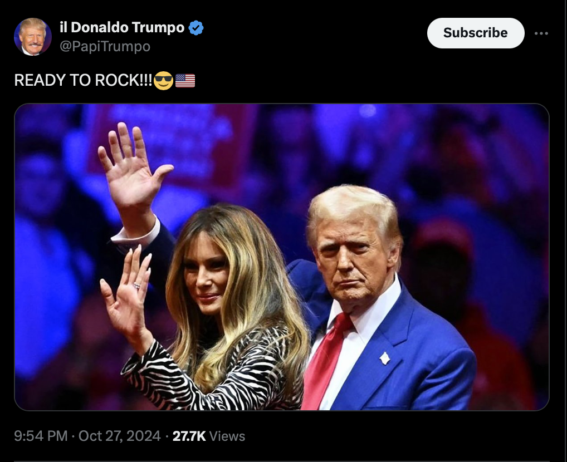Click the display name il Donaldo Trumpo
567x462 pixels.
tap(122, 27)
